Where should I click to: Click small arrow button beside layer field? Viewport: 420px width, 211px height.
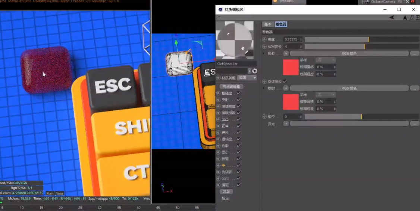(x=250, y=71)
